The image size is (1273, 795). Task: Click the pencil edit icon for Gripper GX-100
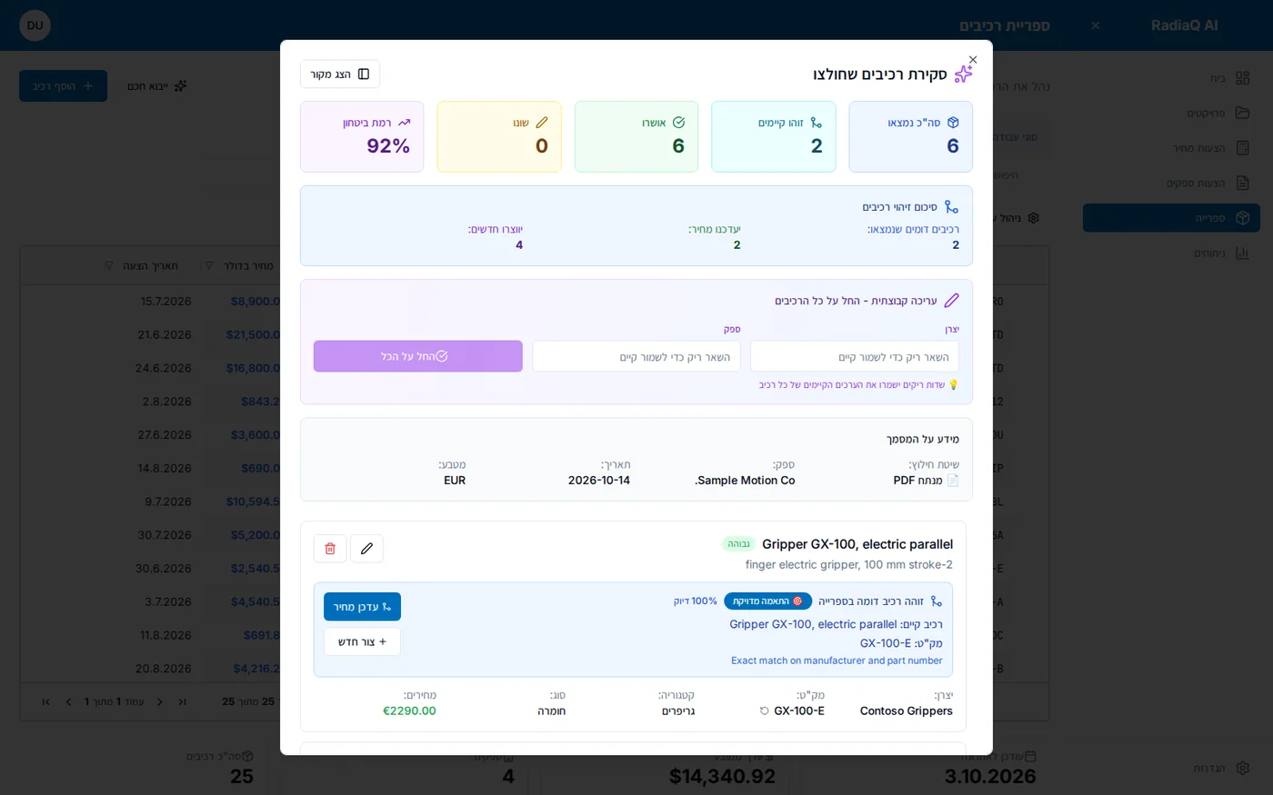[366, 549]
